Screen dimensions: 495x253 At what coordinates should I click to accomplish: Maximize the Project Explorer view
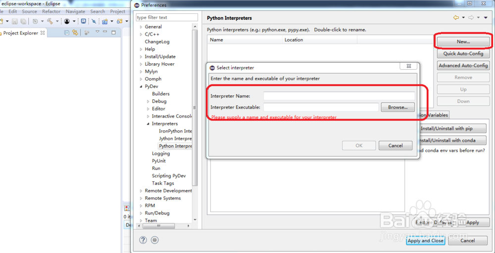pyautogui.click(x=114, y=32)
